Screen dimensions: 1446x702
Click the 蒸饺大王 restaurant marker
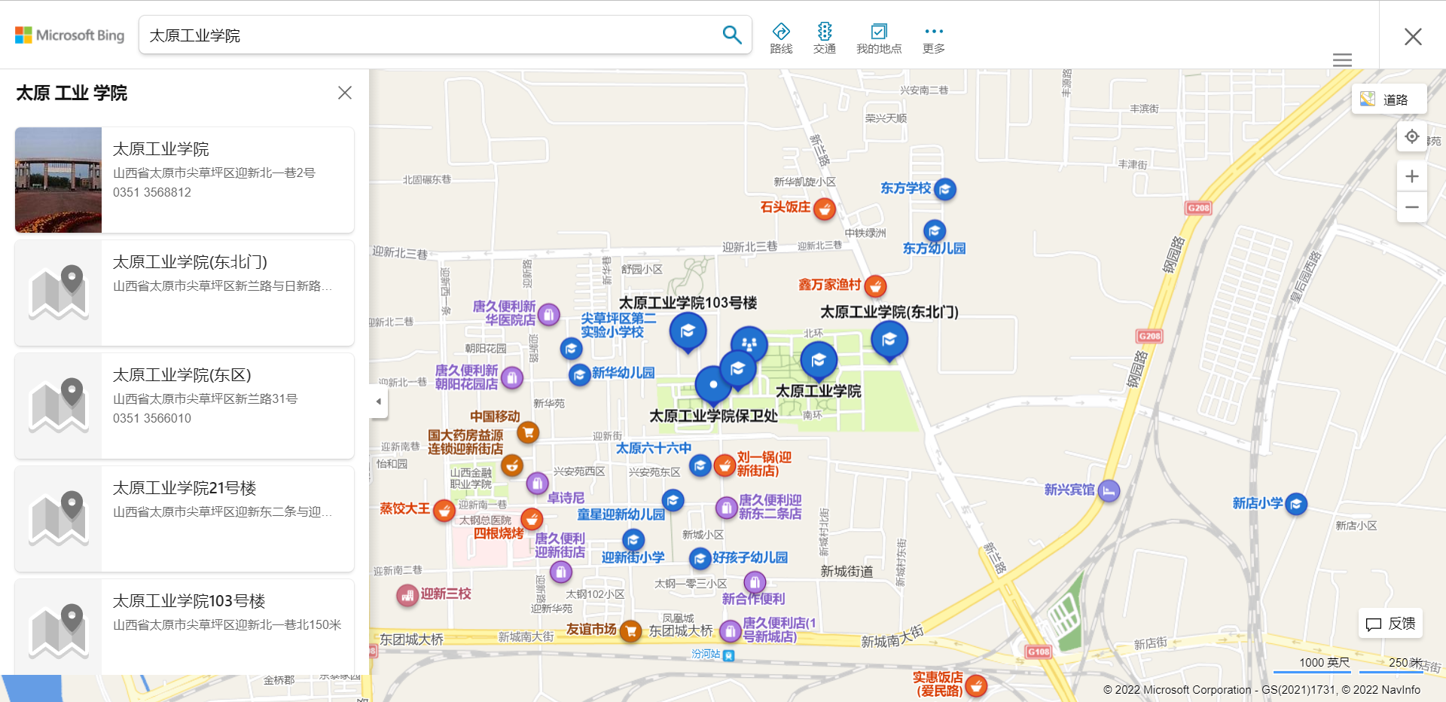444,511
